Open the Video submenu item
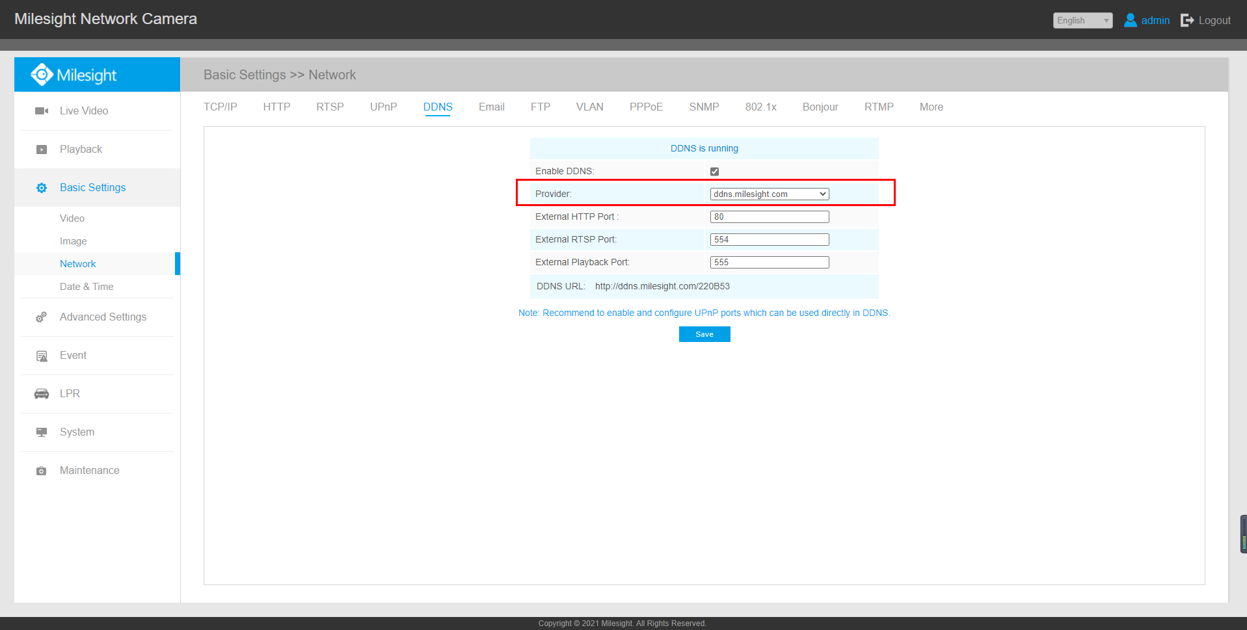 (x=72, y=218)
